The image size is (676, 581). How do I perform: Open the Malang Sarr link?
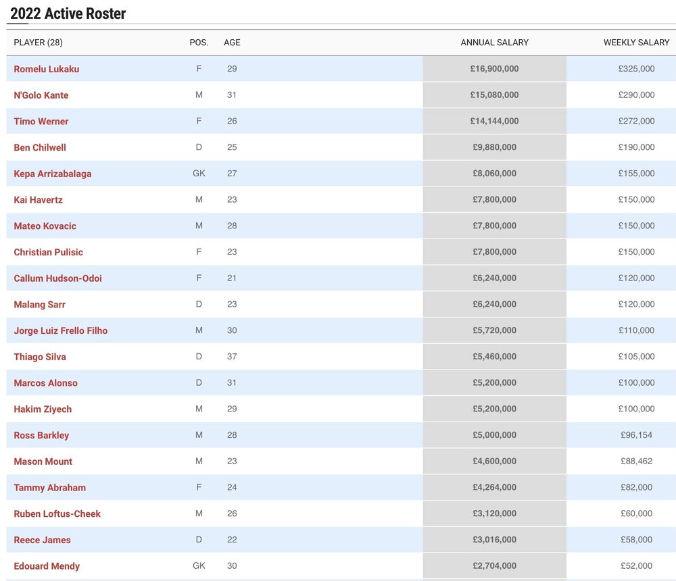pyautogui.click(x=39, y=305)
